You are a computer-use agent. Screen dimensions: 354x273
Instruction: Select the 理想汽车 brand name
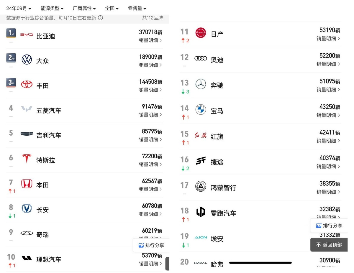click(x=49, y=259)
